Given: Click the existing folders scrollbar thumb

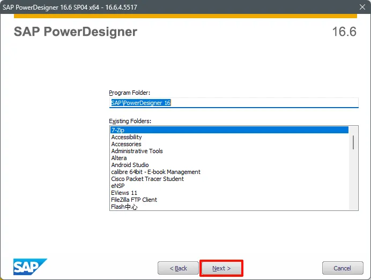Looking at the screenshot, I should (x=353, y=142).
